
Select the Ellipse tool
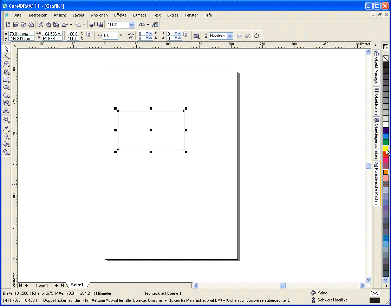(6, 87)
